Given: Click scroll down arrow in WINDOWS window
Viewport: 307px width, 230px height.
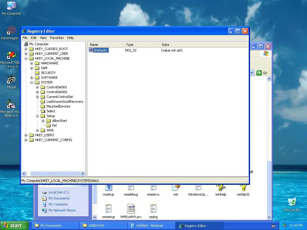Looking at the screenshot, I should 269,217.
